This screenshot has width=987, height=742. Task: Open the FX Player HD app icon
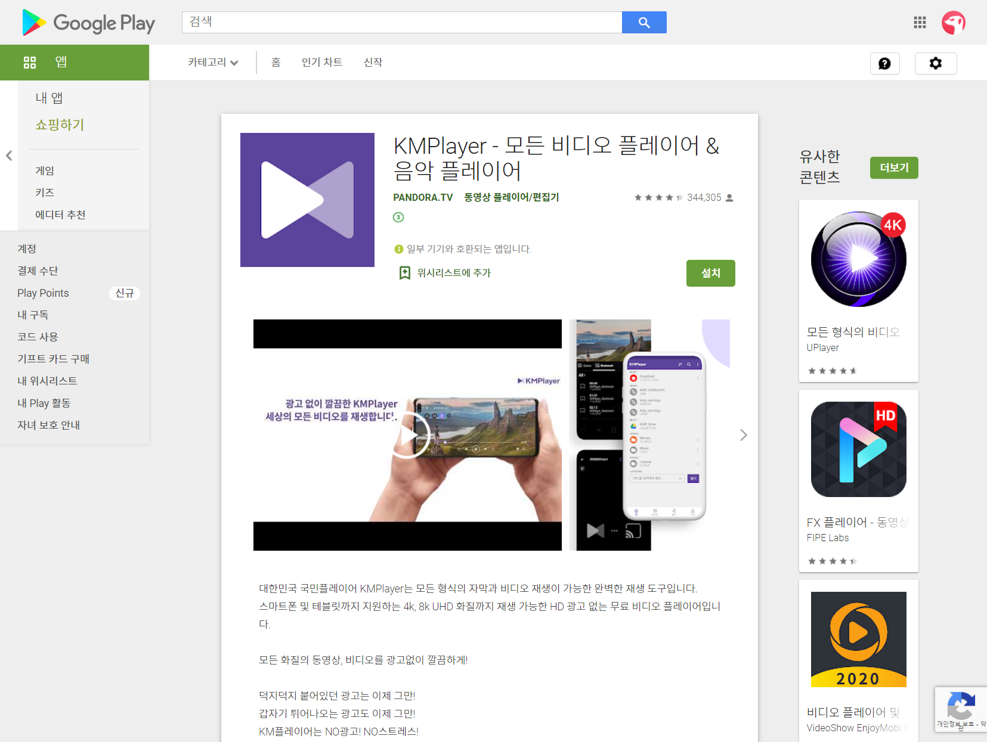click(858, 449)
